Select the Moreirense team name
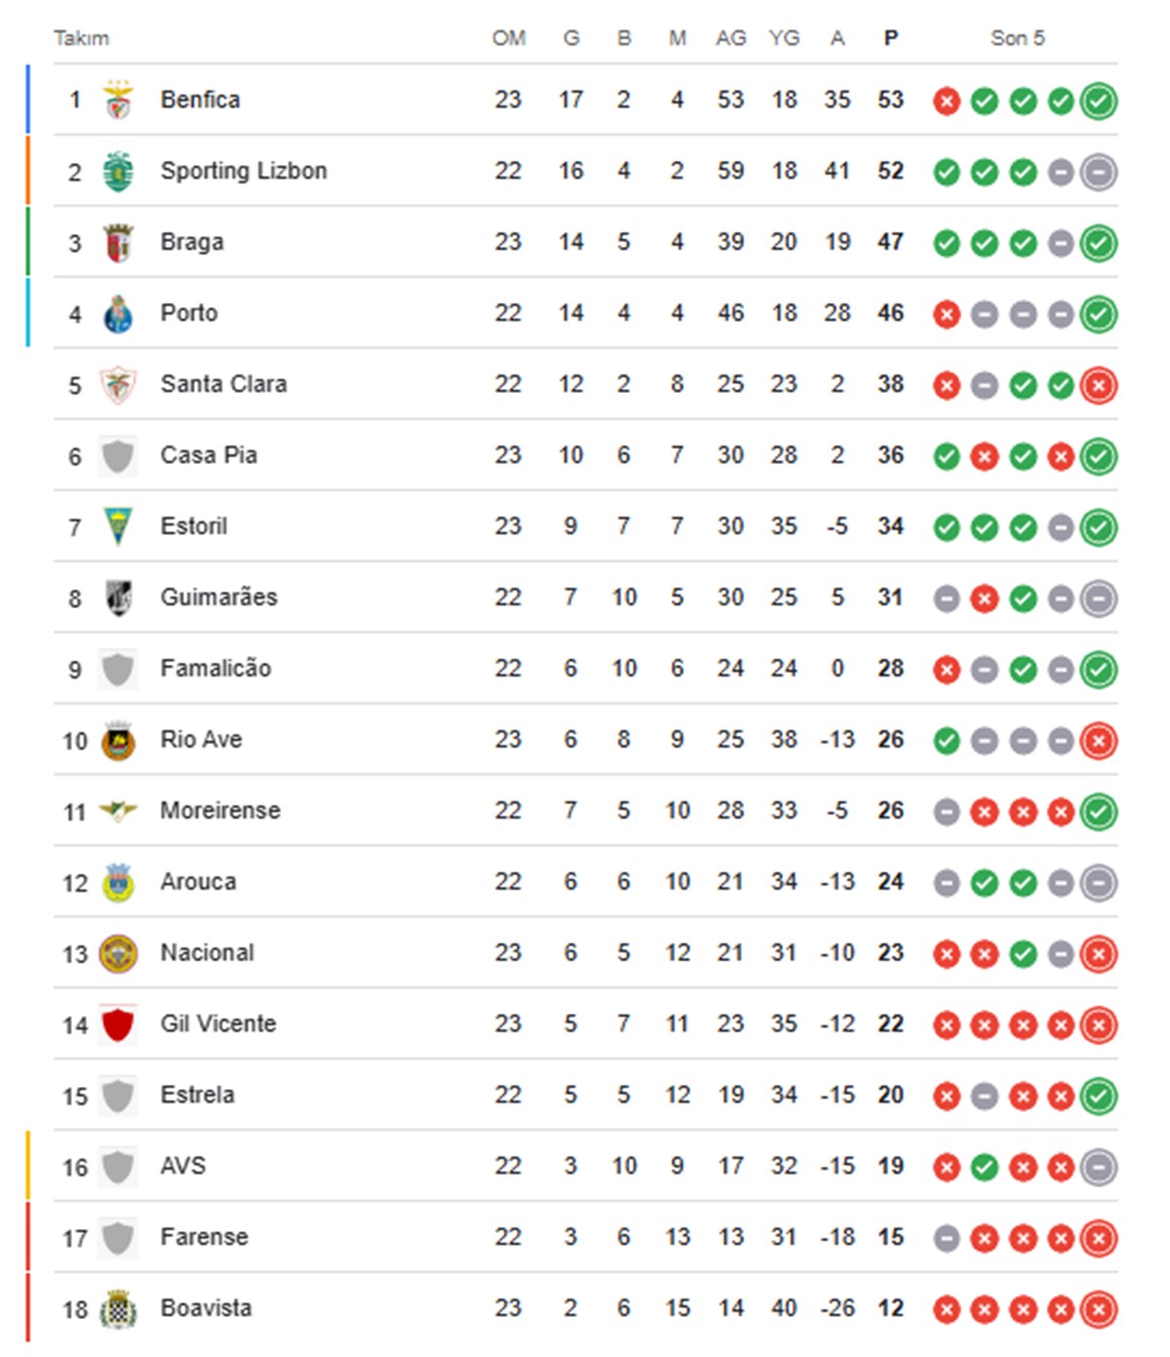 220,810
